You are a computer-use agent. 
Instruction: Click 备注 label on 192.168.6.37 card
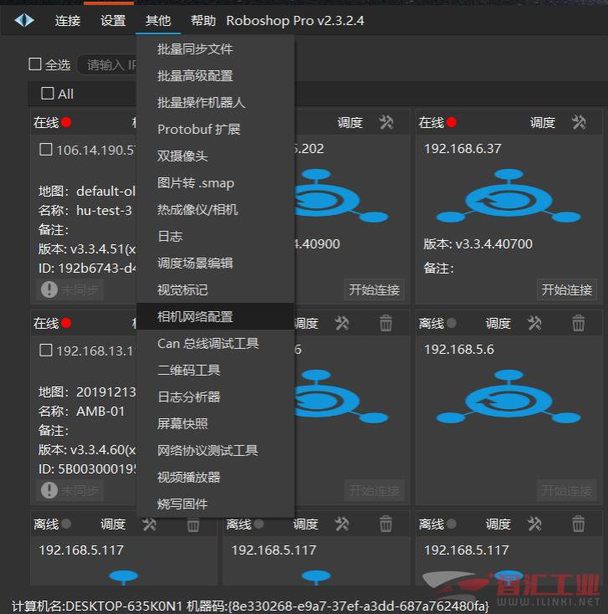point(438,269)
